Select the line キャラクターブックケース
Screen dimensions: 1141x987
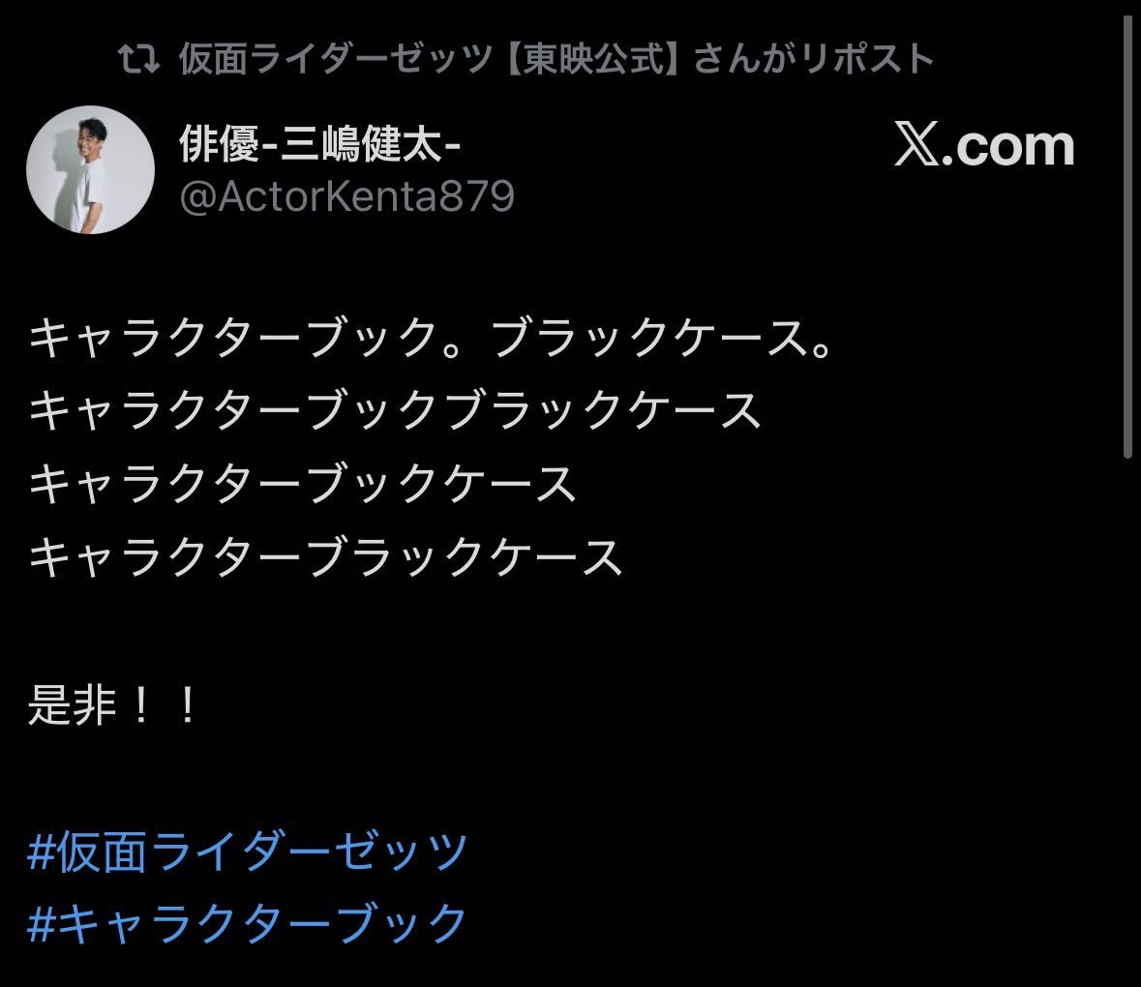(x=303, y=485)
